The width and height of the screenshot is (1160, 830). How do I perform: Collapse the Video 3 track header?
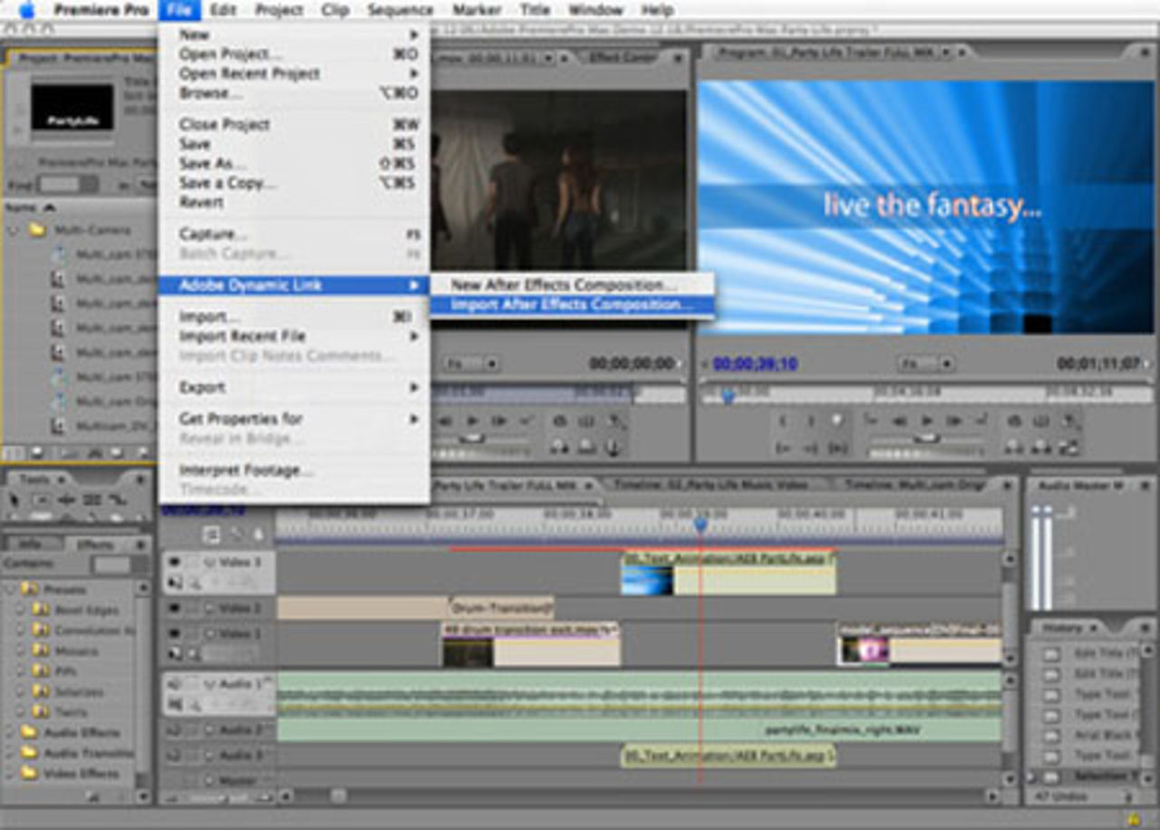[x=207, y=562]
